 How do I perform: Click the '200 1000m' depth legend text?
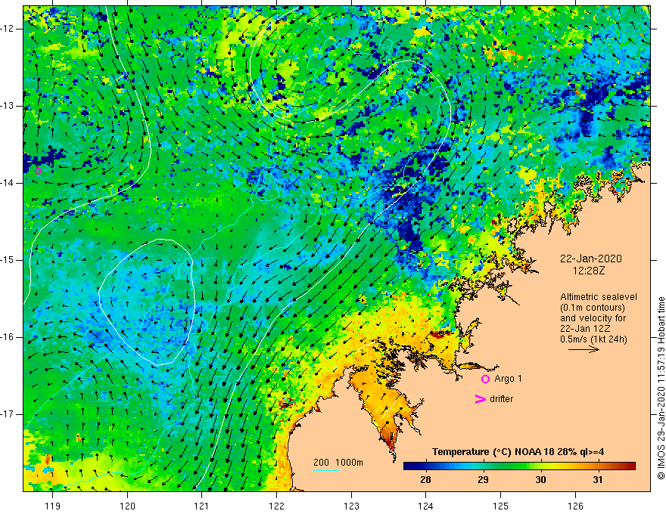pyautogui.click(x=338, y=463)
